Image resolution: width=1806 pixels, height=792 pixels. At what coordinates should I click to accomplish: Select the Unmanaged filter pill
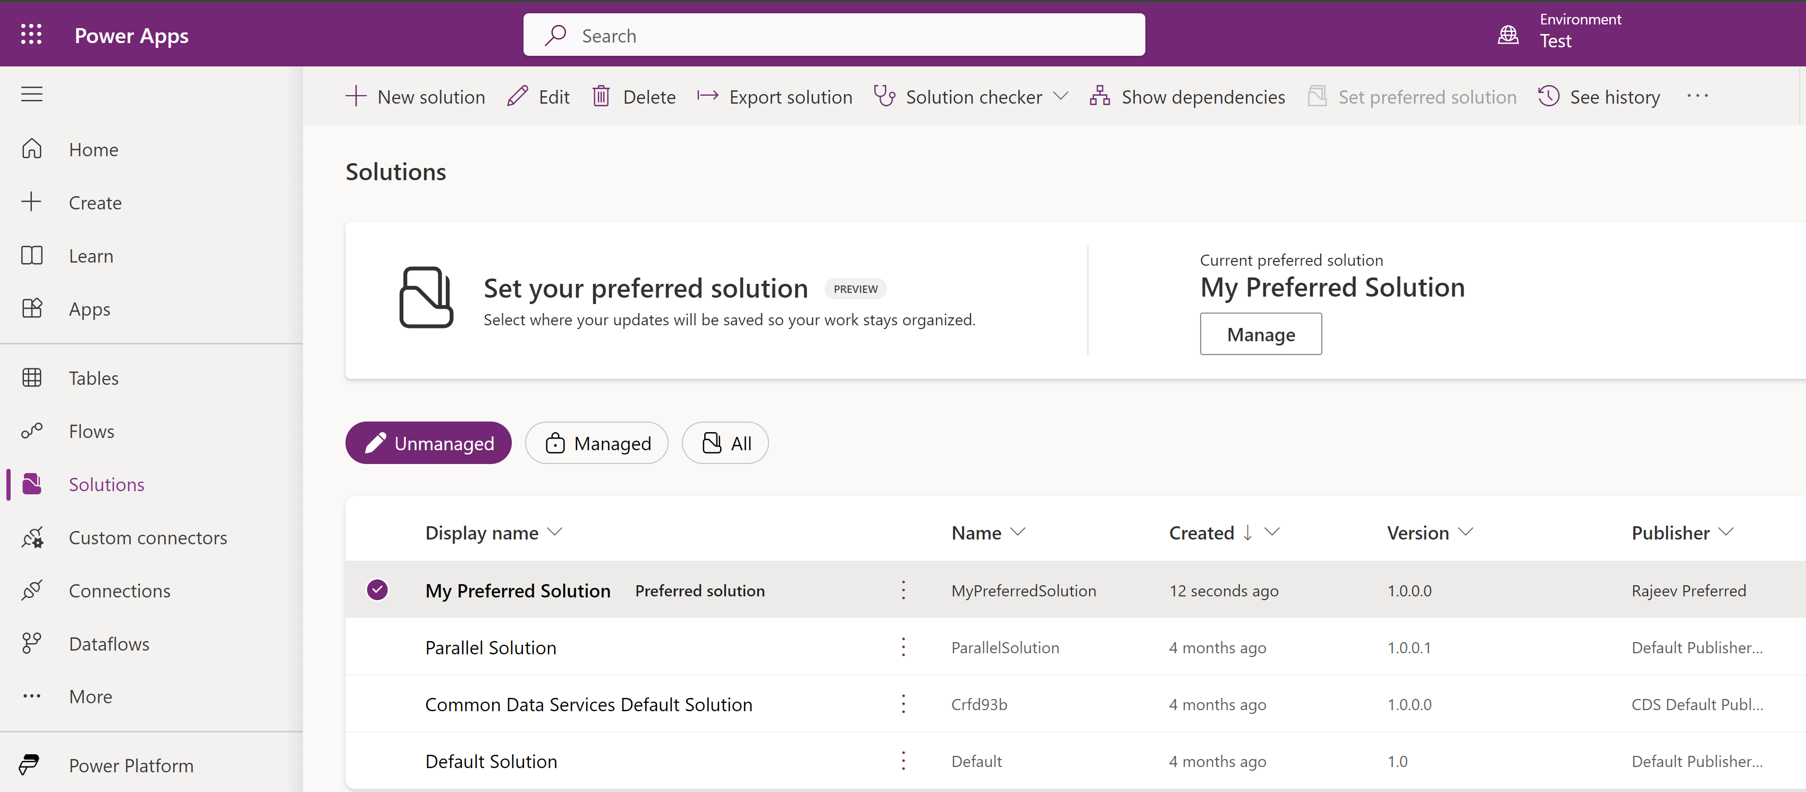[428, 443]
